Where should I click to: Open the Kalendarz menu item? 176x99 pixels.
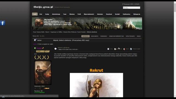(100, 14)
